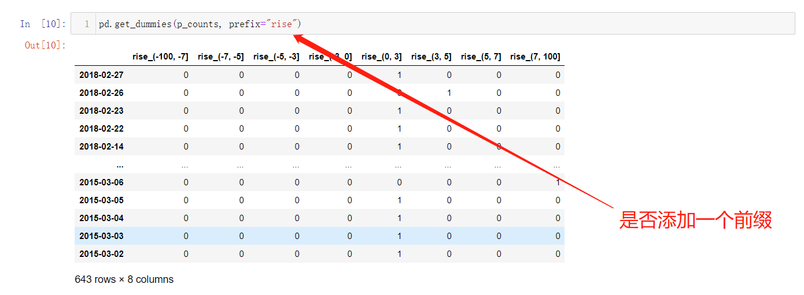
Task: Select the 2015-03-05 row index
Action: [101, 200]
